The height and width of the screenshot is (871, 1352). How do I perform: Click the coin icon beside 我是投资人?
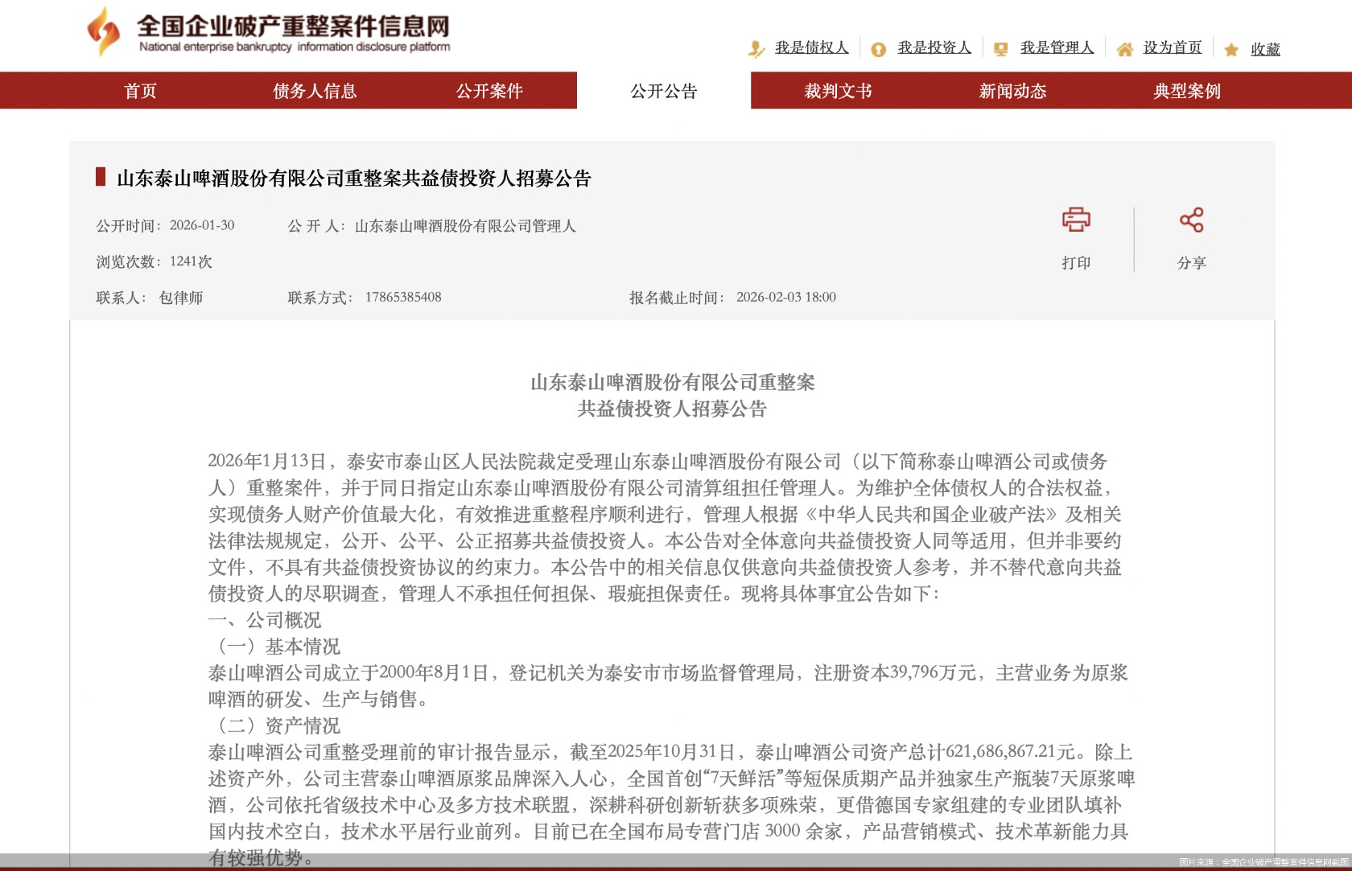tap(878, 48)
